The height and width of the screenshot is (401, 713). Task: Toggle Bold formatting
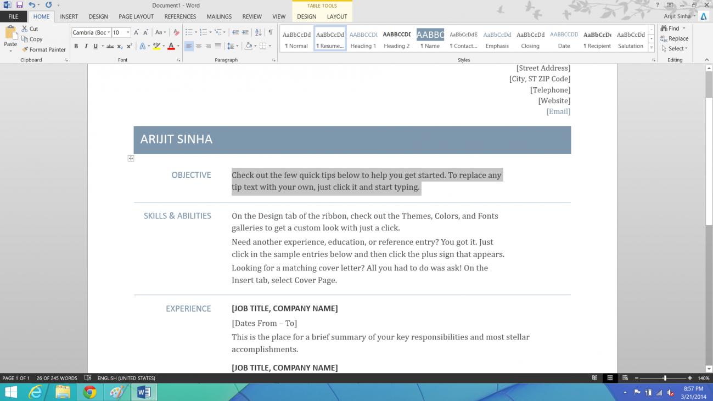pos(76,46)
